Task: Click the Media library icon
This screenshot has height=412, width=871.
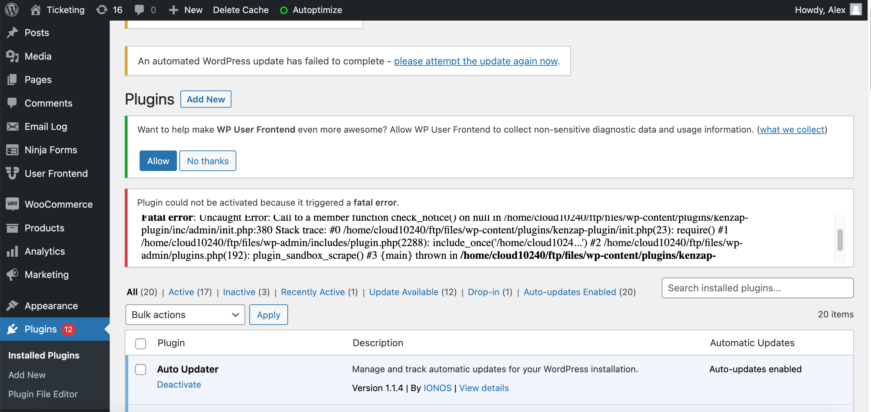Action: pyautogui.click(x=12, y=56)
